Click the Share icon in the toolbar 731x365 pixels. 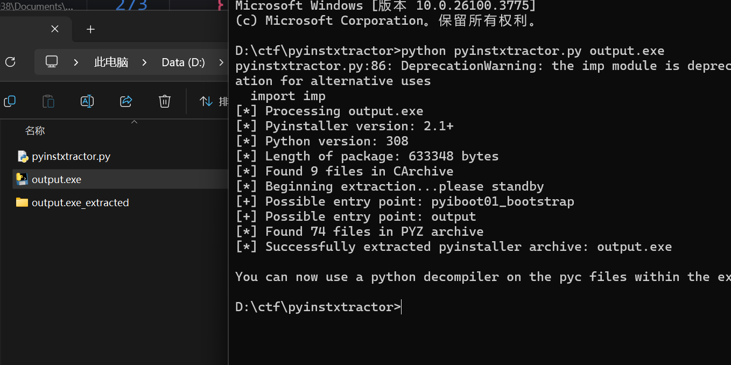tap(126, 101)
